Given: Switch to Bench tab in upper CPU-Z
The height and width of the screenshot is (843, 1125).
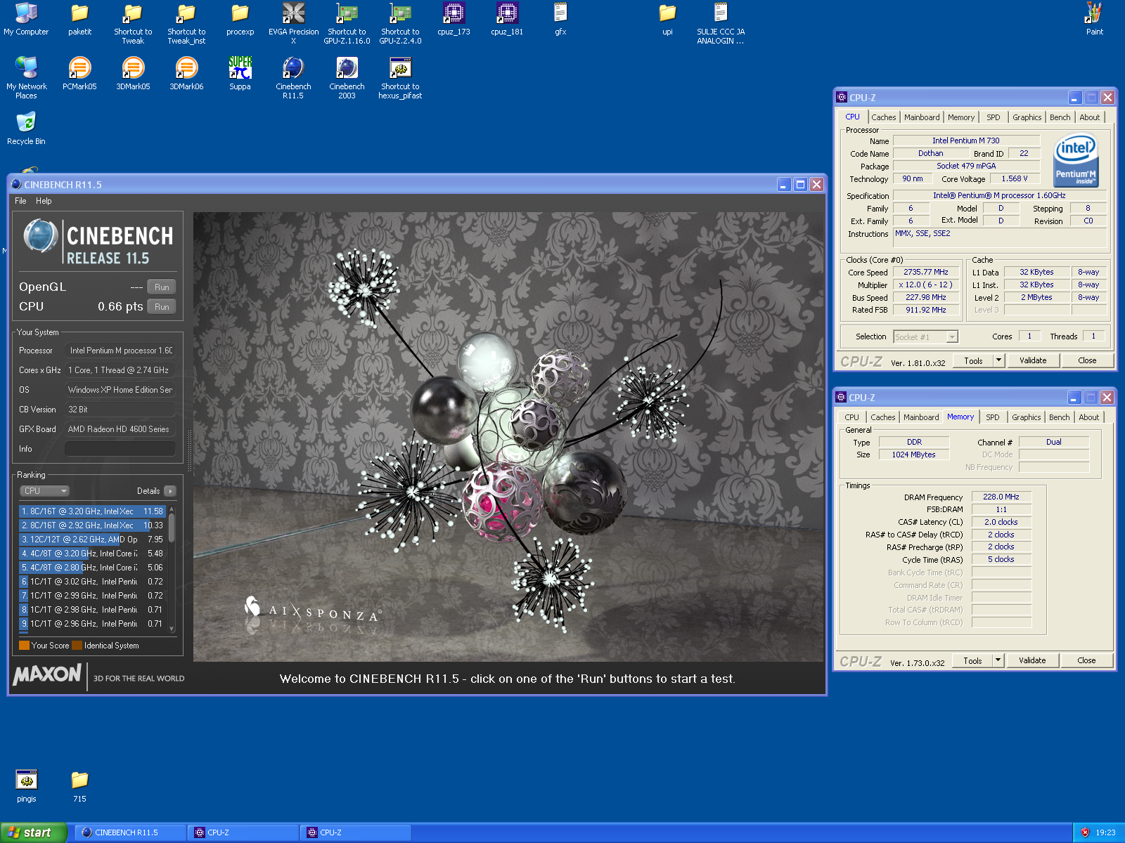Looking at the screenshot, I should click(1060, 117).
